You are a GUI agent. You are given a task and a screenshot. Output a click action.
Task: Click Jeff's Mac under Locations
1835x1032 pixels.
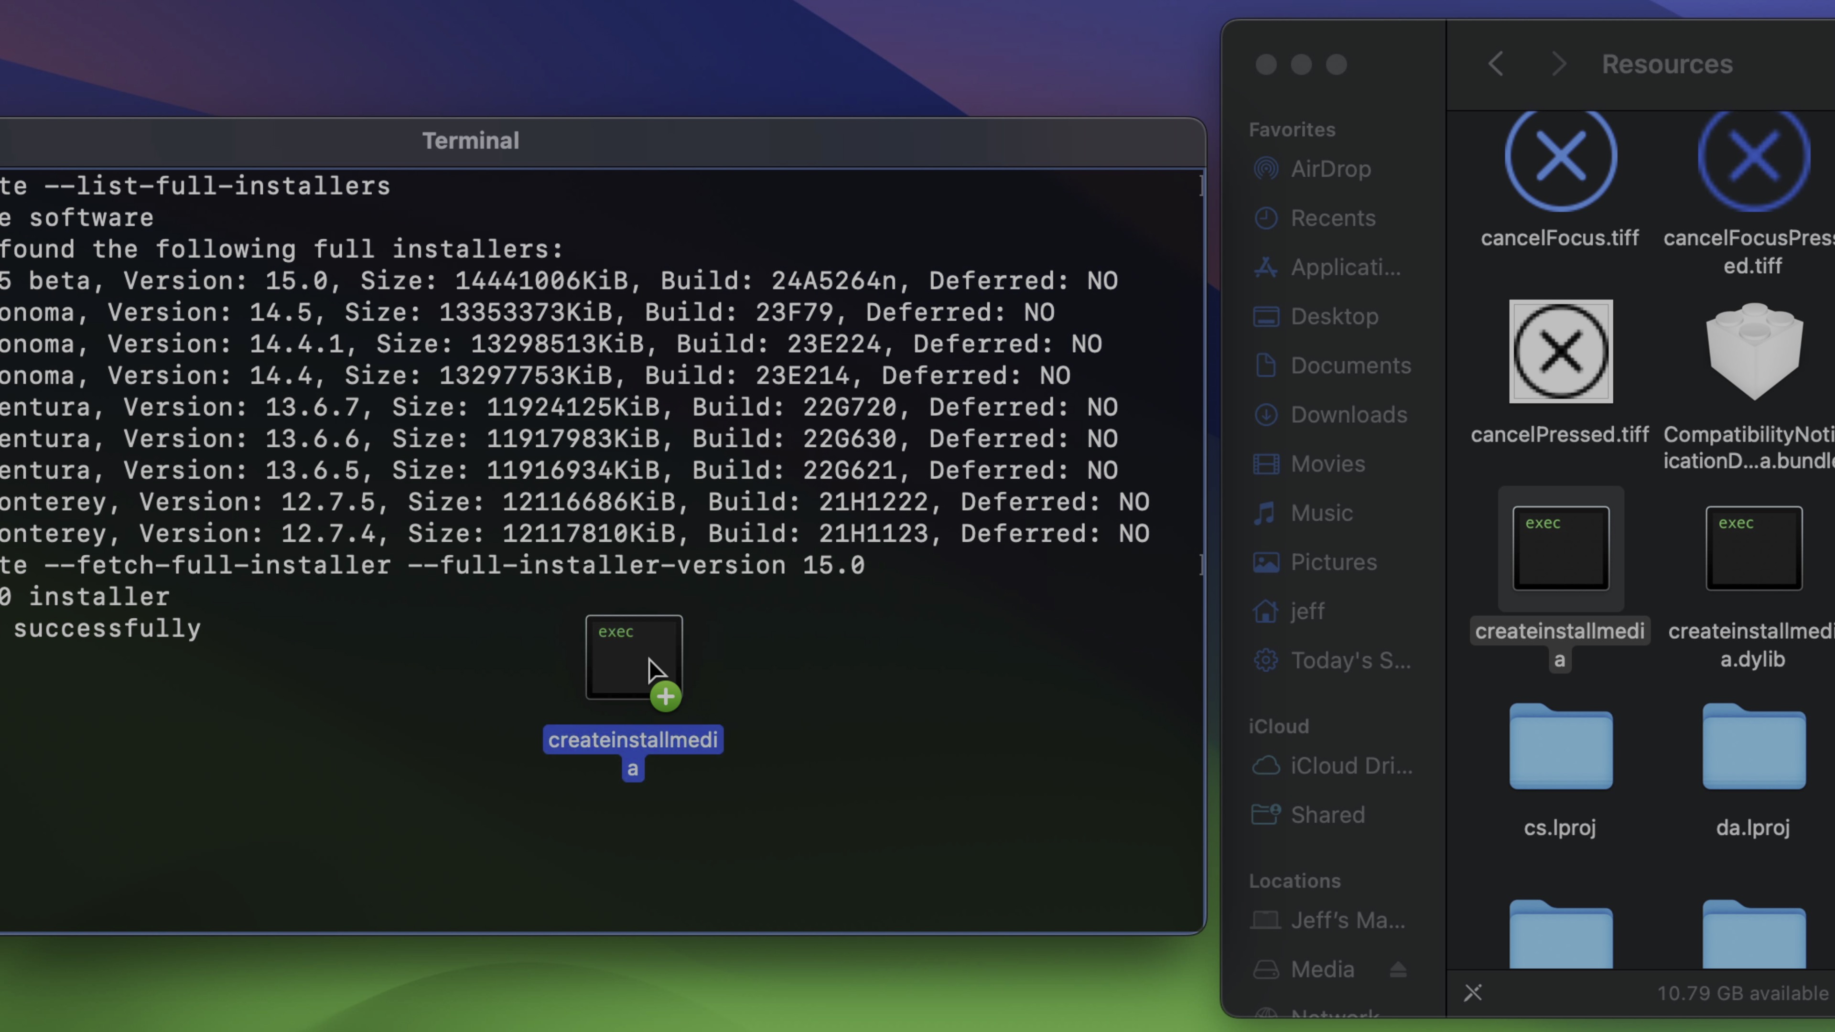[x=1347, y=920]
